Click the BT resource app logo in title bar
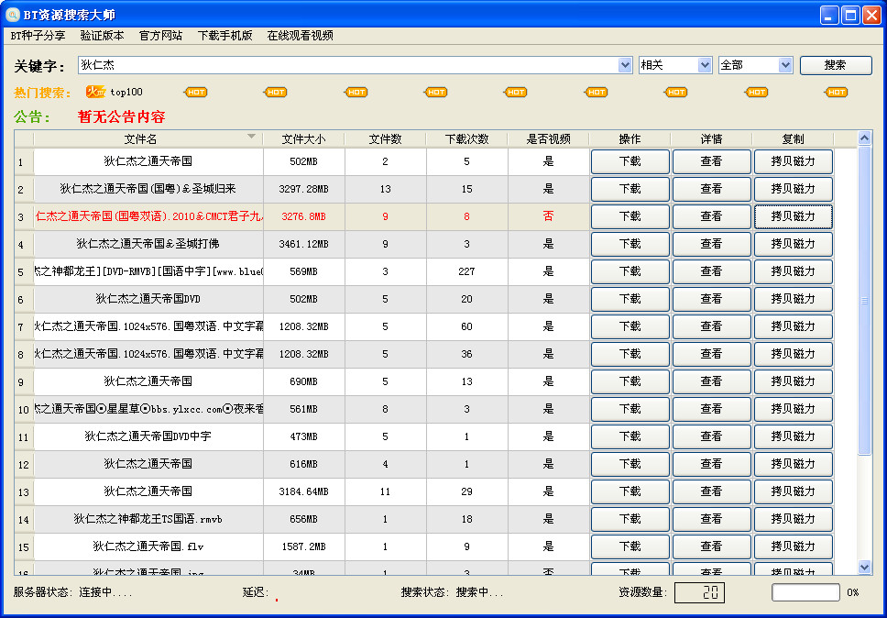Viewport: 887px width, 618px height. (x=11, y=14)
